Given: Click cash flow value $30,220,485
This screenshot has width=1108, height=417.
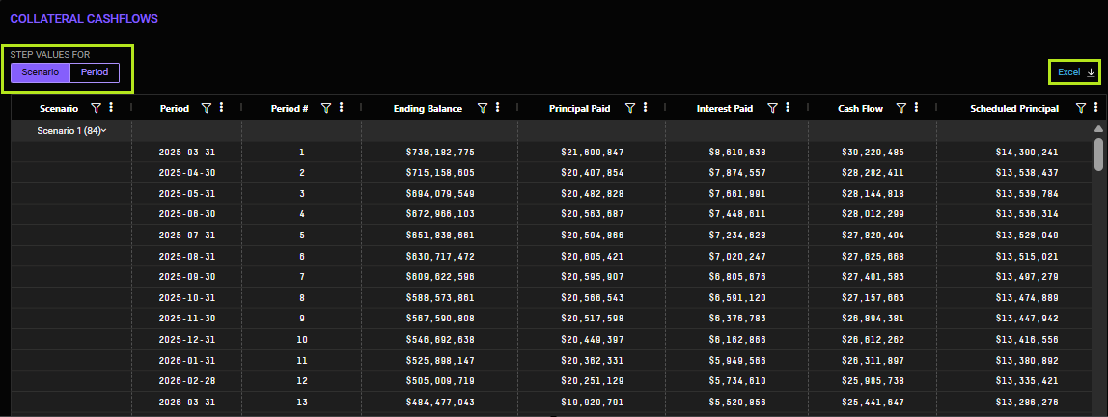Looking at the screenshot, I should [x=873, y=152].
